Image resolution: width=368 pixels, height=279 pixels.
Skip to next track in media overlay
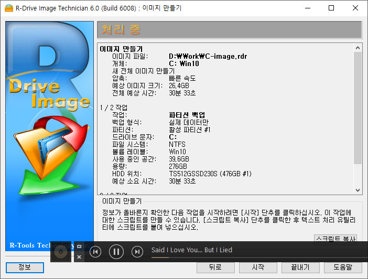click(137, 252)
